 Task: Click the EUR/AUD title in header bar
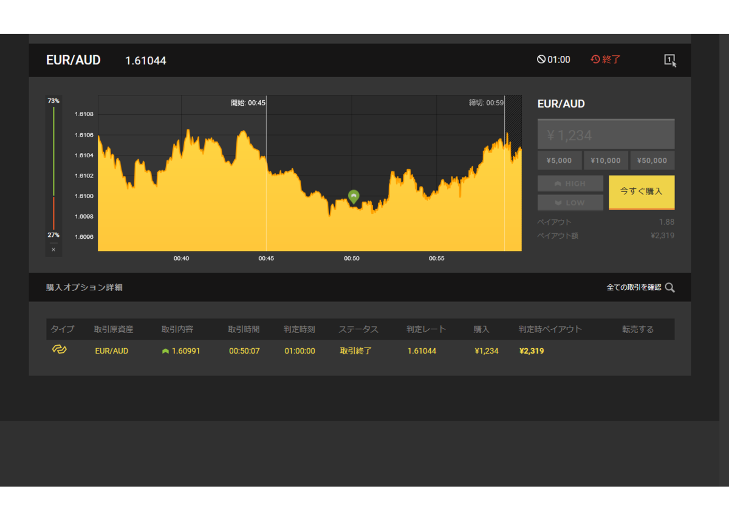(74, 60)
